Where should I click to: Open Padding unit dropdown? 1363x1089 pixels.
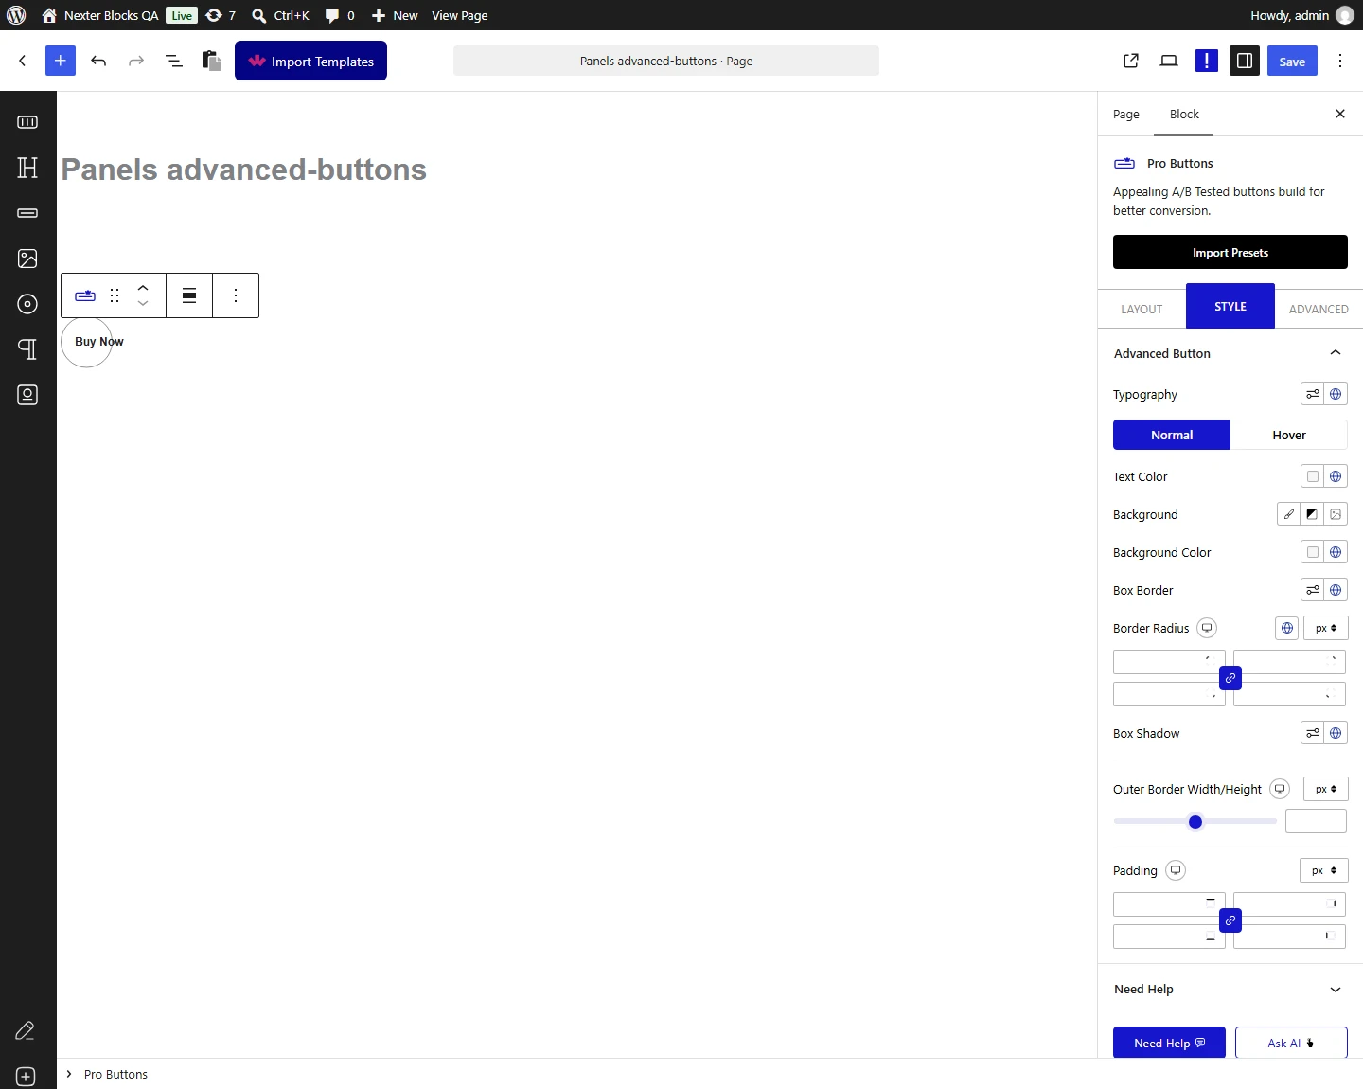tap(1324, 870)
